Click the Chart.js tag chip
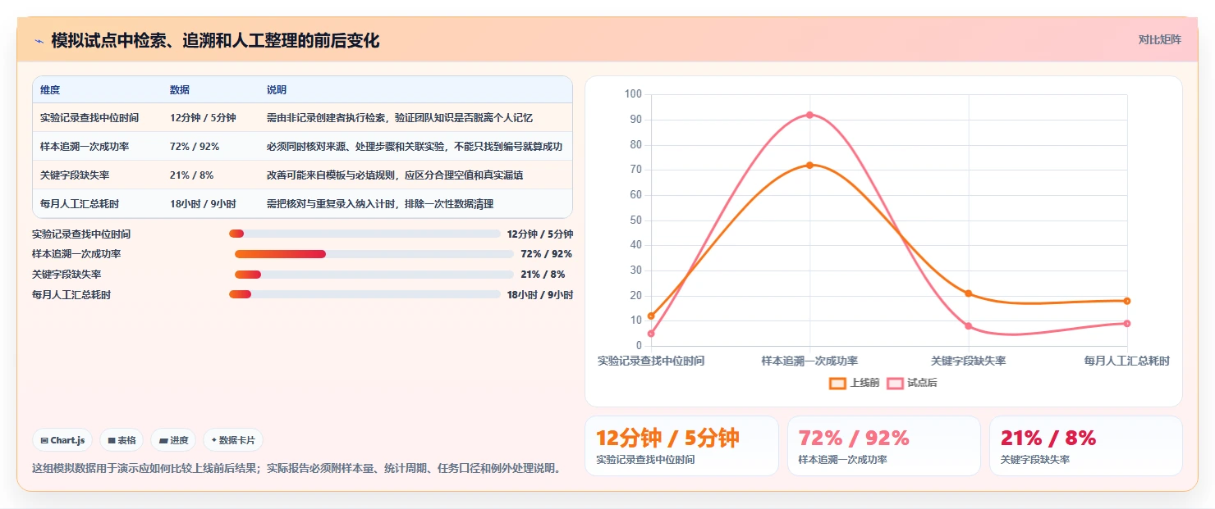1215x509 pixels. pos(63,440)
